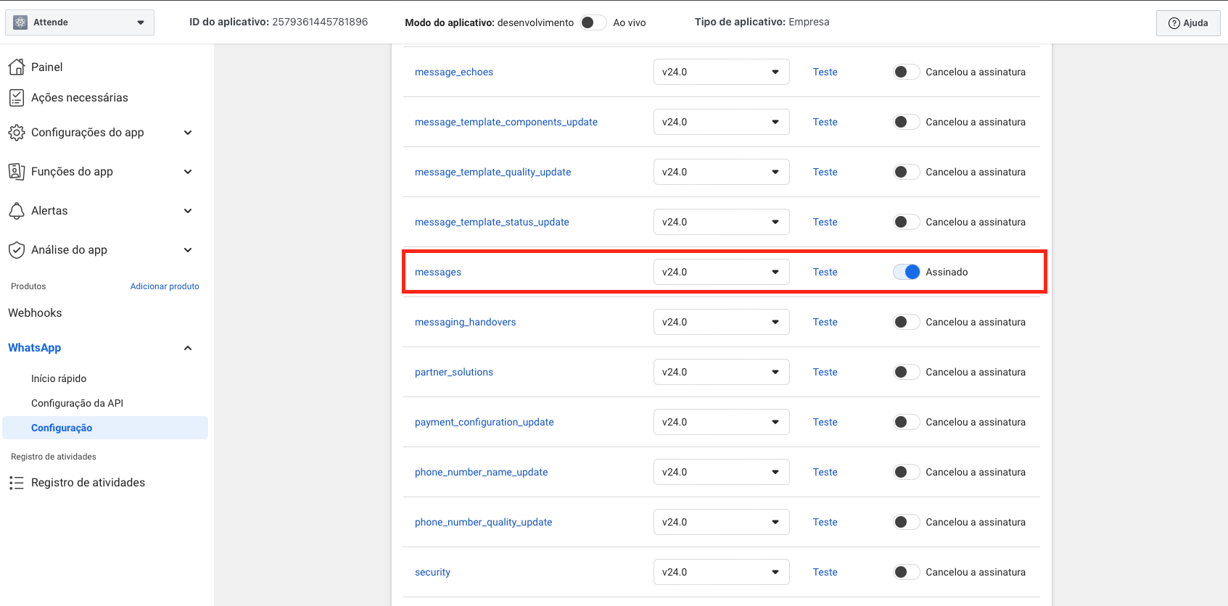This screenshot has height=606, width=1228.
Task: Open Ações necessárias in the sidebar
Action: pyautogui.click(x=79, y=97)
